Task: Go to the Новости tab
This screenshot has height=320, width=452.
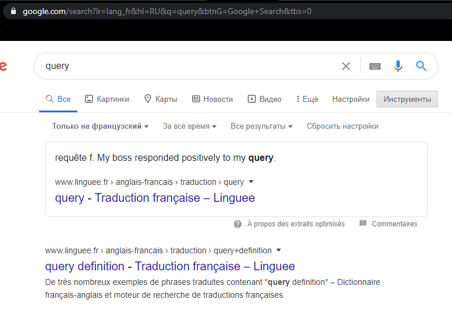Action: click(213, 99)
